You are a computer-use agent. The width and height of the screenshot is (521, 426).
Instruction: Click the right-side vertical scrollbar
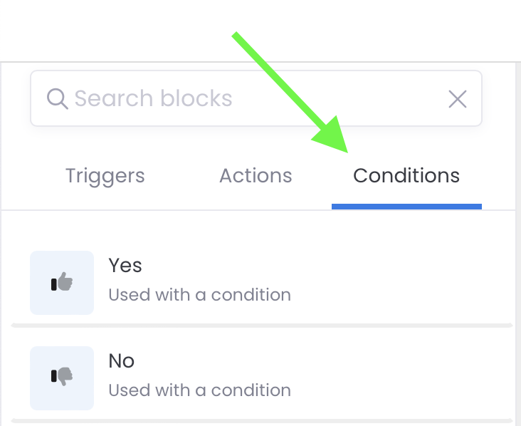[518, 244]
